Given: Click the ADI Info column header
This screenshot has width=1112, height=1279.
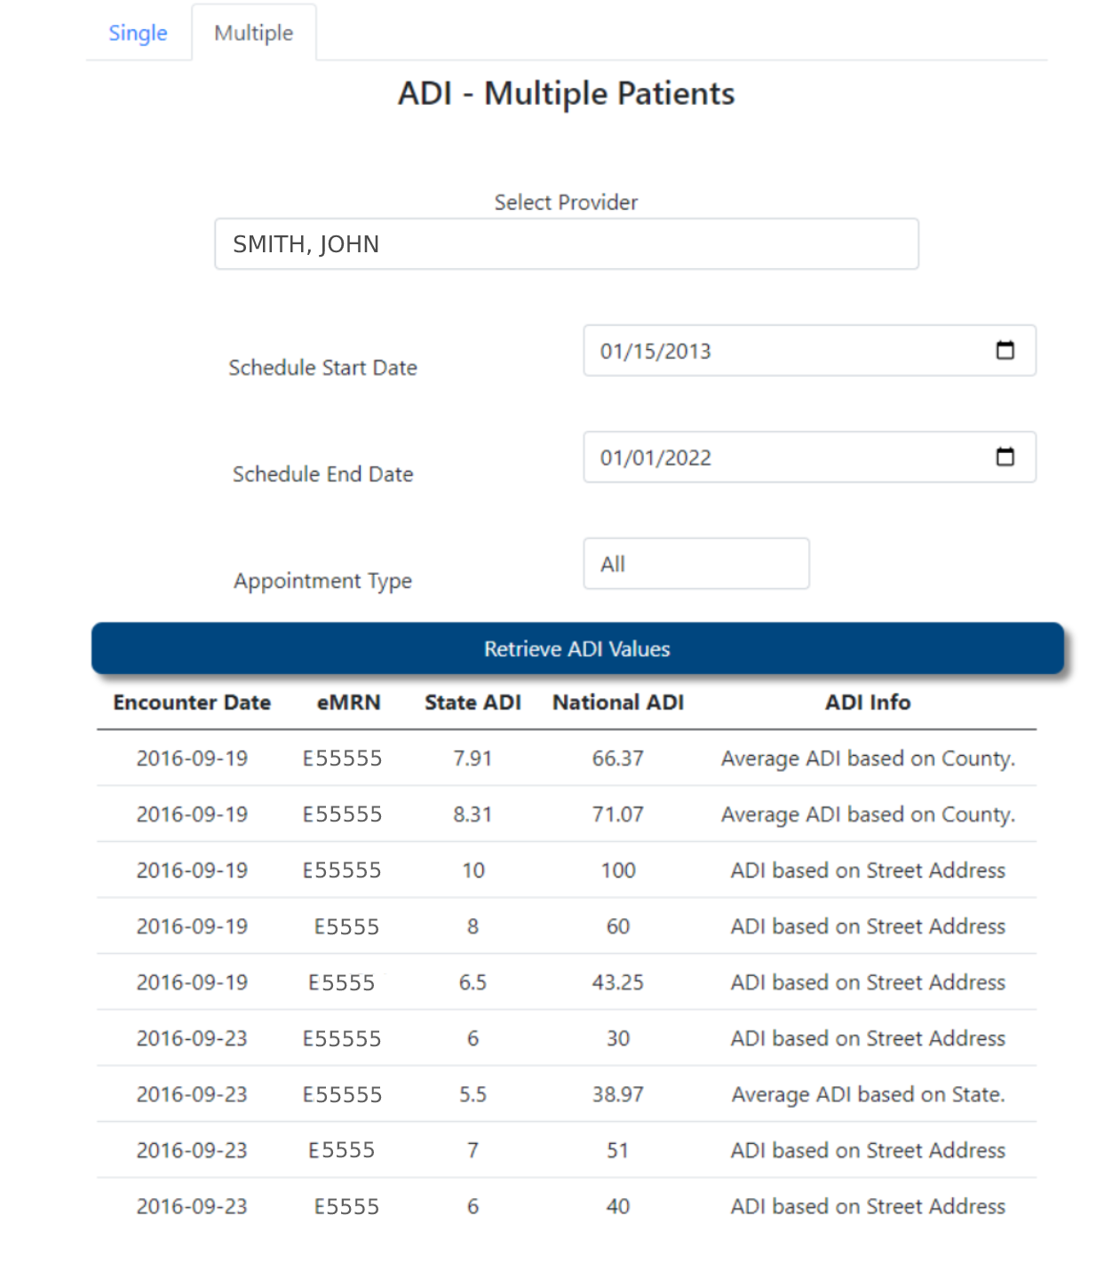Looking at the screenshot, I should pos(868,703).
